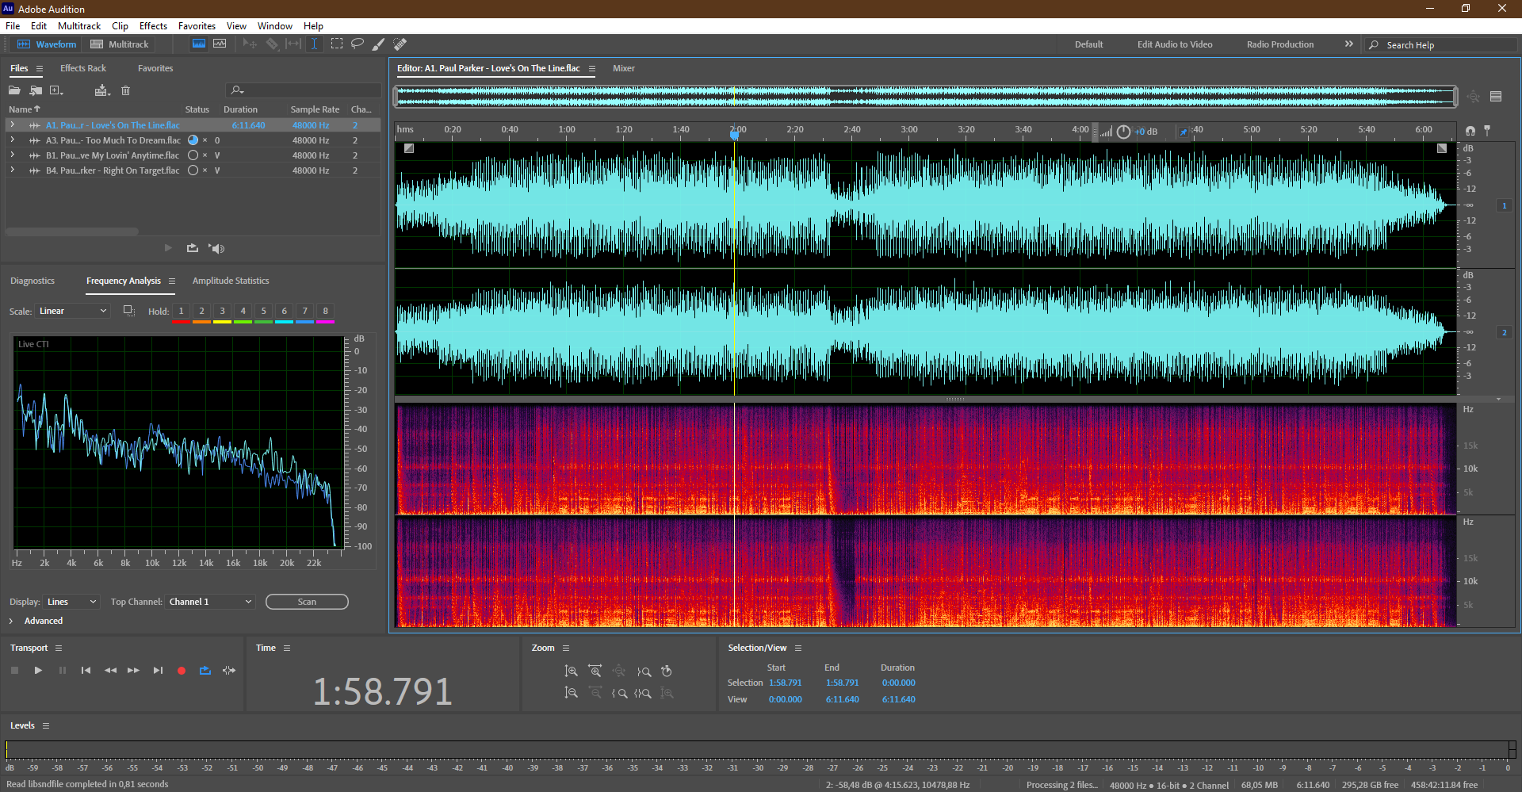
Task: Toggle Show Spectral Frequency Display
Action: (x=199, y=44)
